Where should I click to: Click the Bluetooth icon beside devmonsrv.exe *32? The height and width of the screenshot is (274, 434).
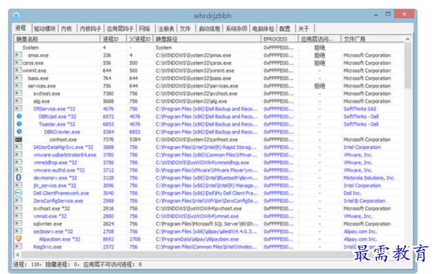[18, 177]
